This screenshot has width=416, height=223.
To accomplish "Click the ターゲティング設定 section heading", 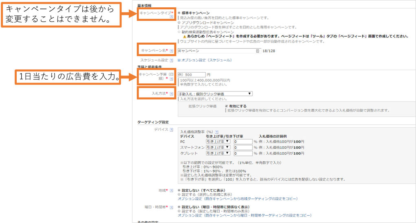I will click(x=153, y=122).
